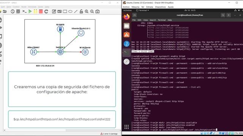Open a new terminal tab button
243x136 pixels.
pos(134,15)
